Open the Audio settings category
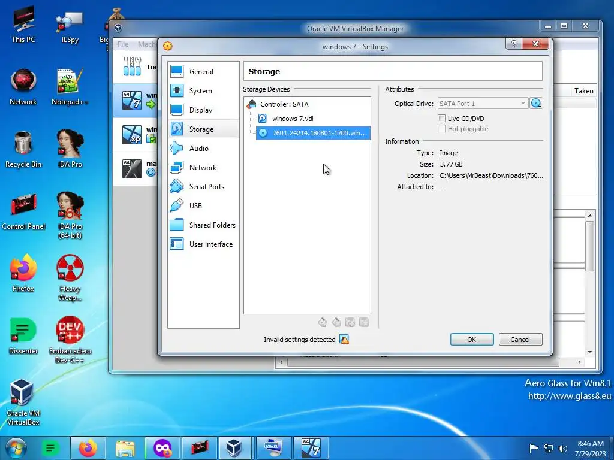Screen dimensions: 614x460 tap(203, 149)
